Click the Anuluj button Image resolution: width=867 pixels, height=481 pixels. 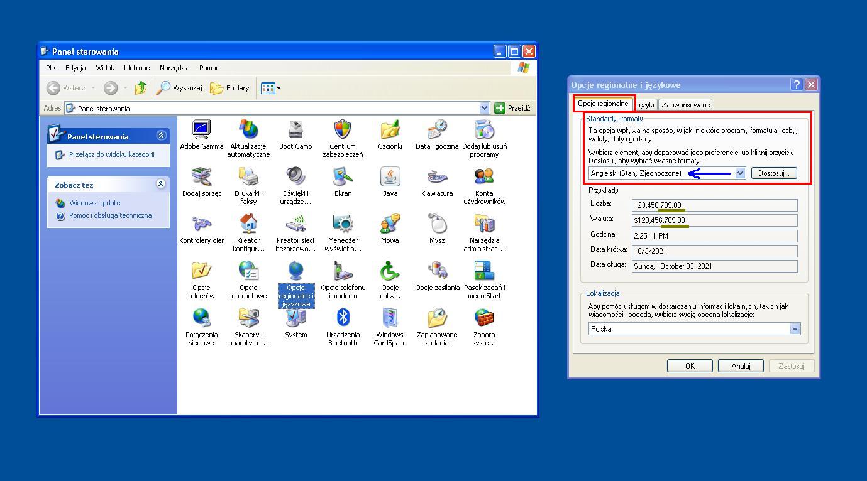click(x=741, y=365)
